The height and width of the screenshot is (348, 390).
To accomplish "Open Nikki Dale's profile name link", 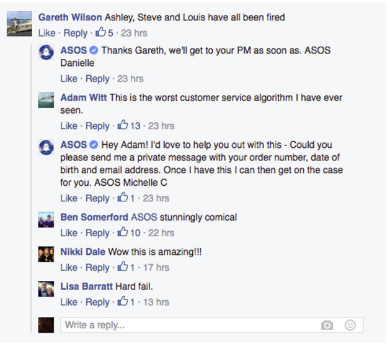I will 83,252.
